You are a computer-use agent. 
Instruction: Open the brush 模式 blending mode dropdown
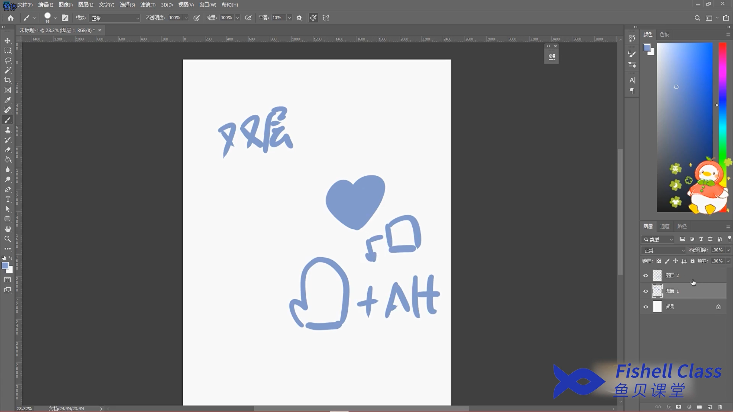[115, 18]
